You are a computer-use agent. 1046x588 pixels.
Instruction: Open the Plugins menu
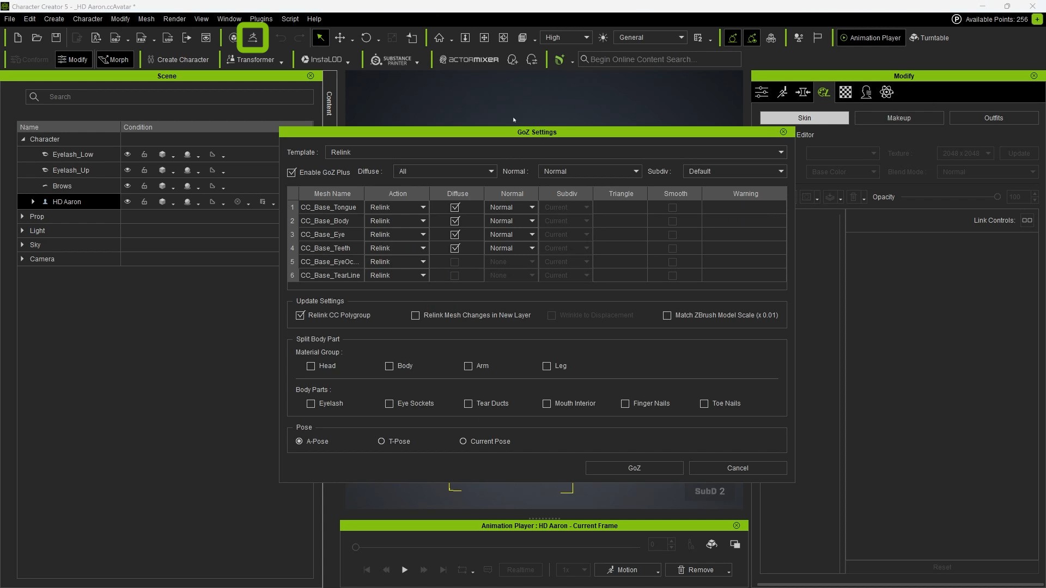(261, 19)
